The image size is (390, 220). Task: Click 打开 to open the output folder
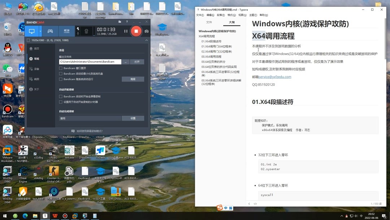[137, 62]
